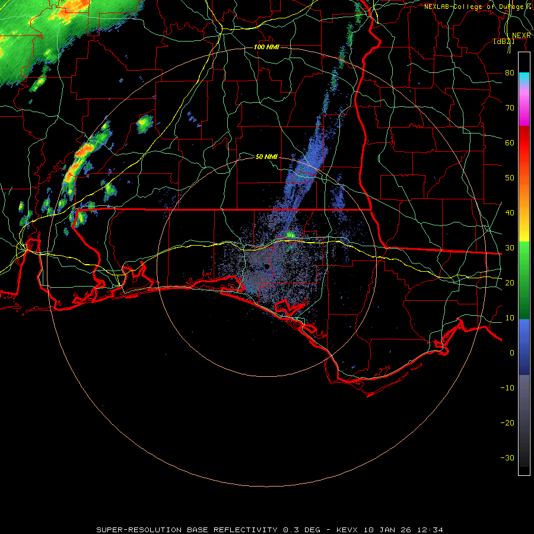The width and height of the screenshot is (534, 534).
Task: Click the NEXLAB-College of DuPage credit text
Action: click(478, 7)
